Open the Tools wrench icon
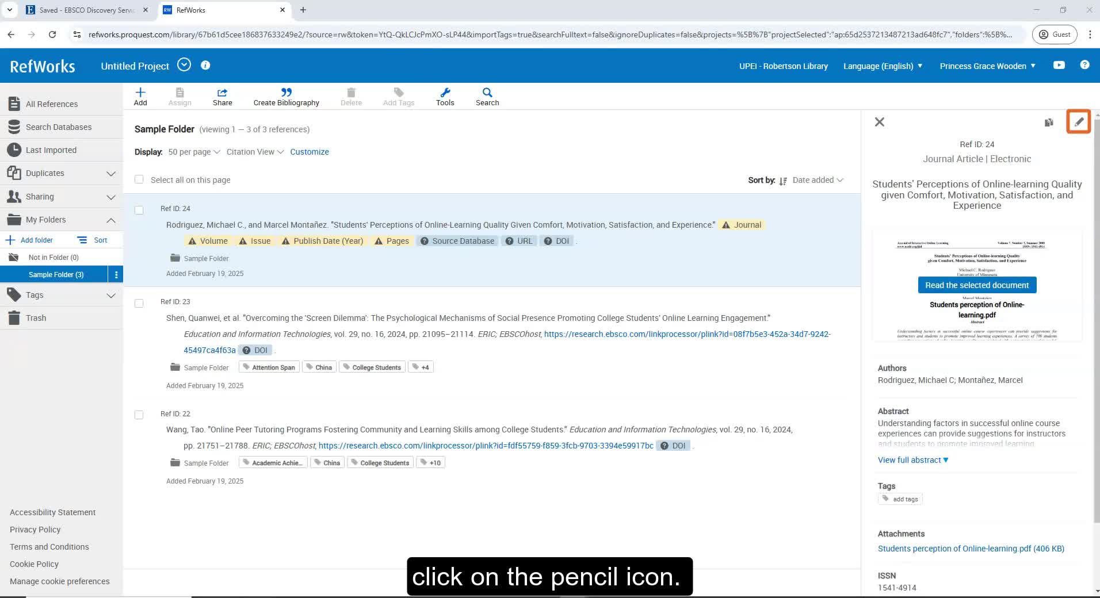Viewport: 1100px width, 598px height. click(x=445, y=93)
